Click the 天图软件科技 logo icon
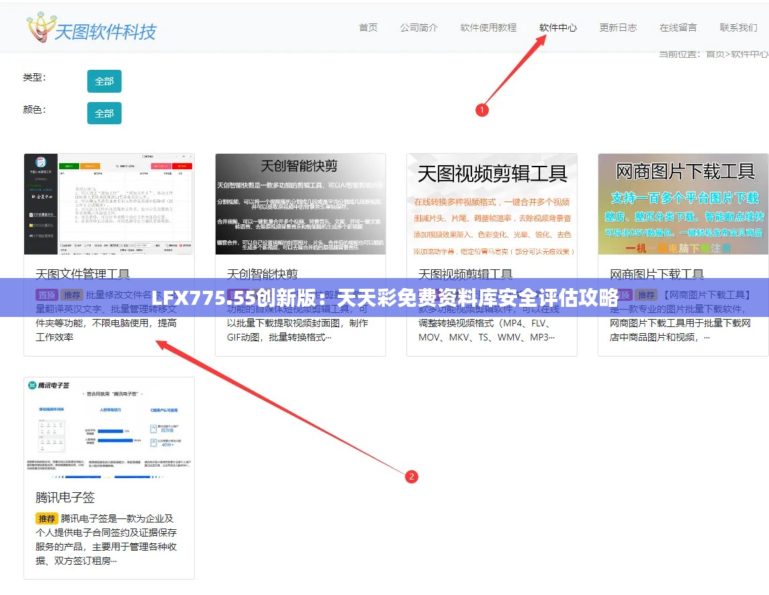This screenshot has width=769, height=595. 40,27
